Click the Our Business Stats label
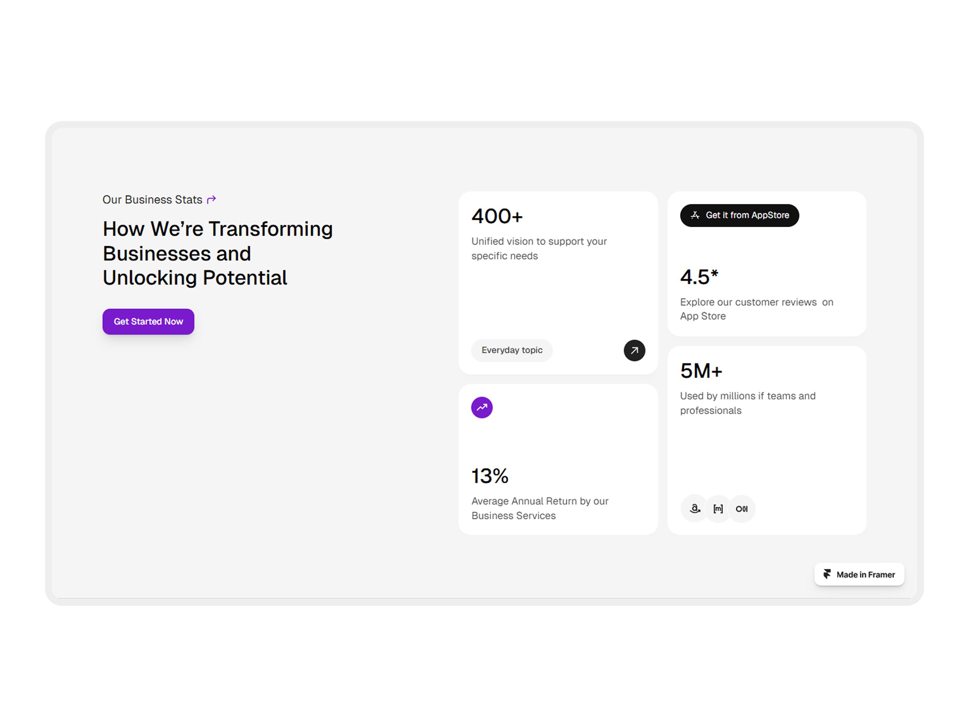This screenshot has width=969, height=727. [152, 200]
